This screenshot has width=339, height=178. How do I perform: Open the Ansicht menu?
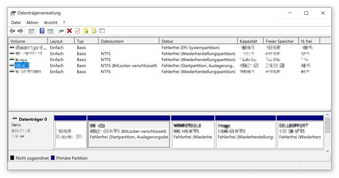50,22
